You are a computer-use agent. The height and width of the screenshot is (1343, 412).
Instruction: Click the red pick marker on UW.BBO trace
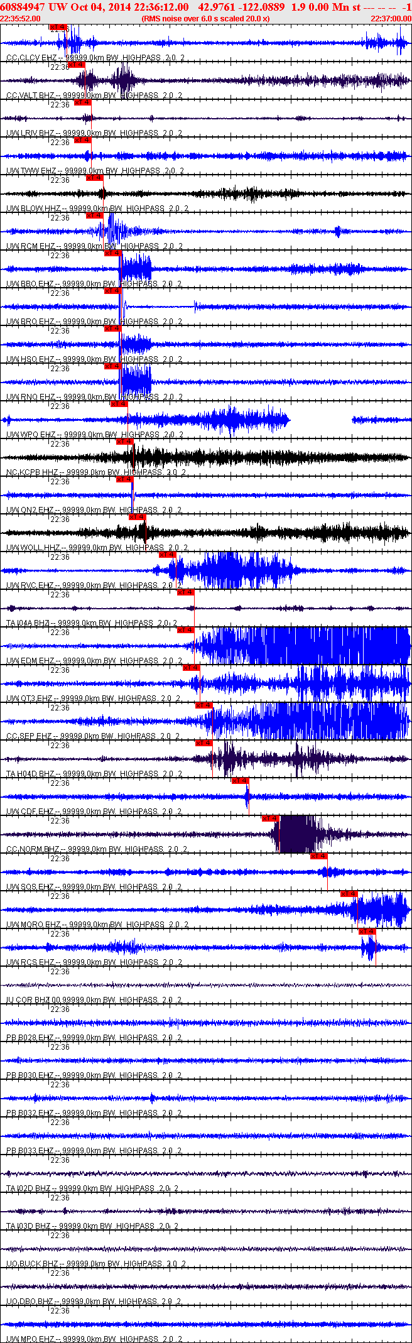(x=112, y=253)
